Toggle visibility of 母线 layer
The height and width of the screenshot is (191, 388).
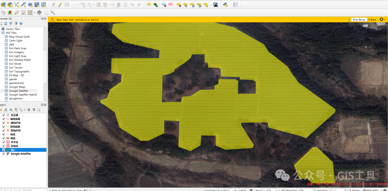coord(4,138)
